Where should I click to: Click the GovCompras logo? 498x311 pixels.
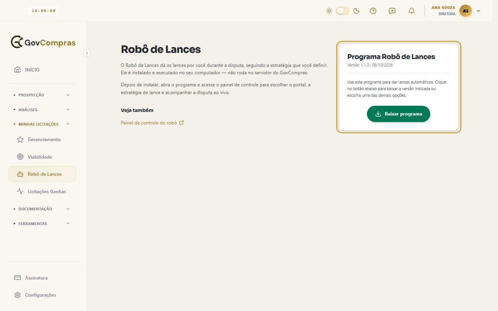tap(43, 42)
